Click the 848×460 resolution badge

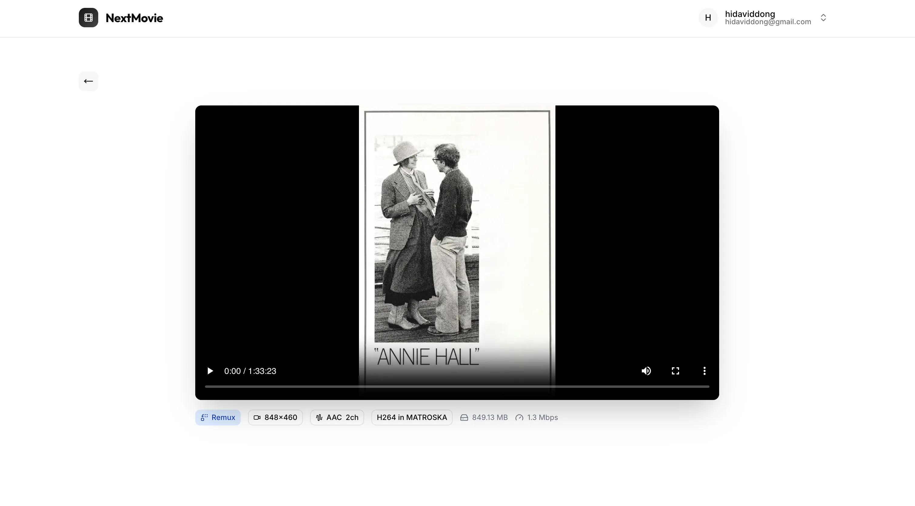275,418
